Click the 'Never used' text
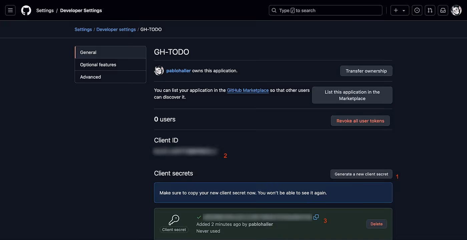 [x=208, y=231]
